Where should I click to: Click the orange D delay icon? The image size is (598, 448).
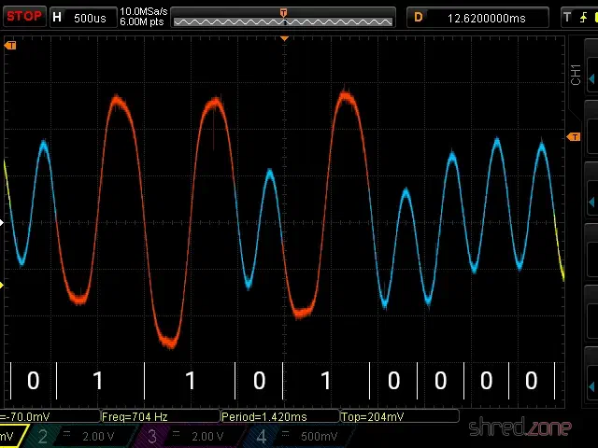pyautogui.click(x=419, y=17)
